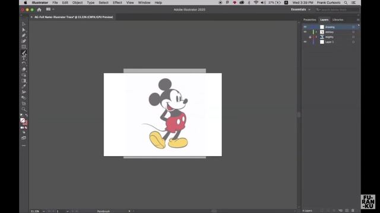This screenshot has width=380, height=213.
Task: Click target circle of Layer 1
Action: [353, 42]
